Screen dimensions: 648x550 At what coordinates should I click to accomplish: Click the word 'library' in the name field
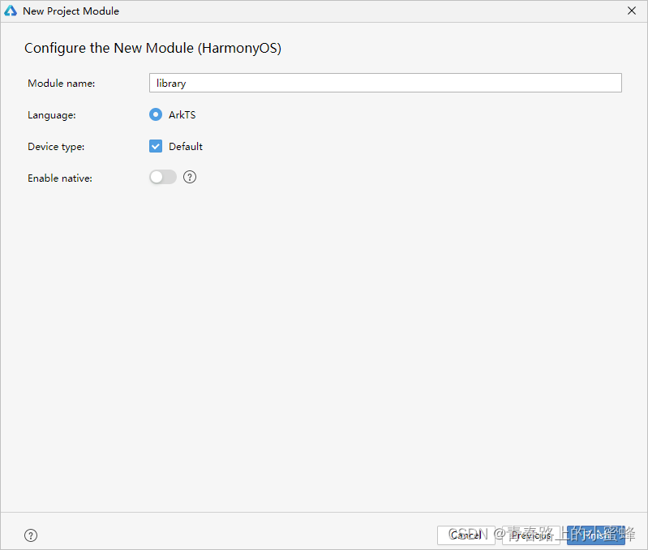(171, 84)
